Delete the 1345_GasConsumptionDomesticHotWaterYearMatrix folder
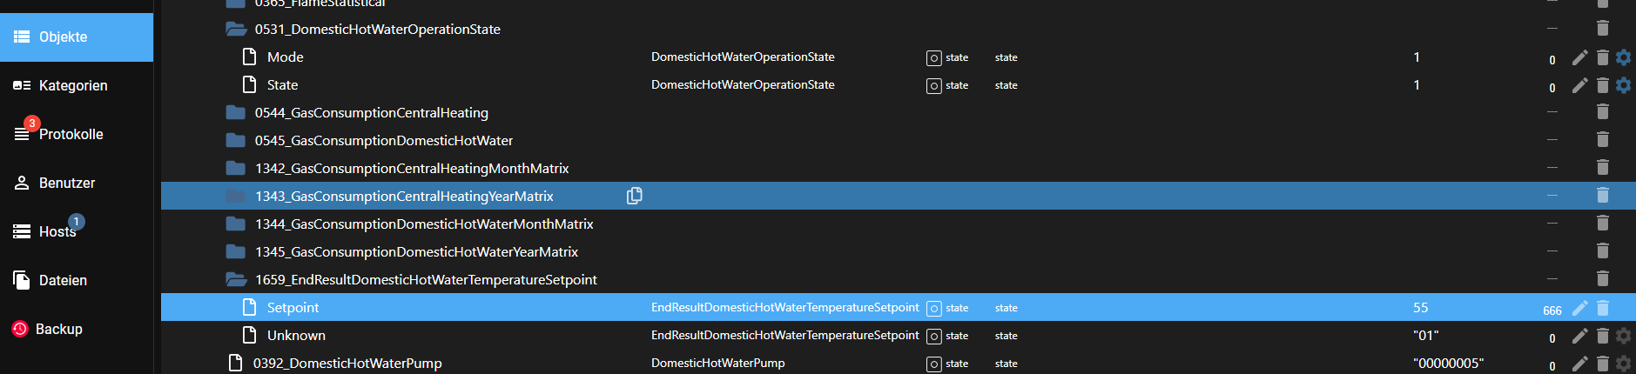 pyautogui.click(x=1602, y=251)
